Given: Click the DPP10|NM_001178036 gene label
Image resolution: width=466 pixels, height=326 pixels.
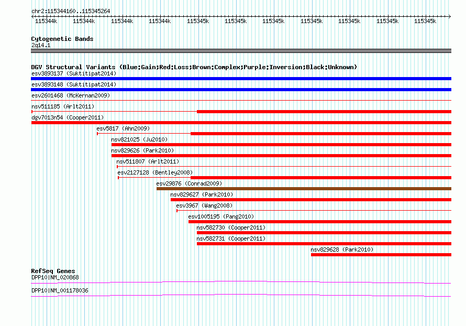Looking at the screenshot, I should [x=60, y=290].
